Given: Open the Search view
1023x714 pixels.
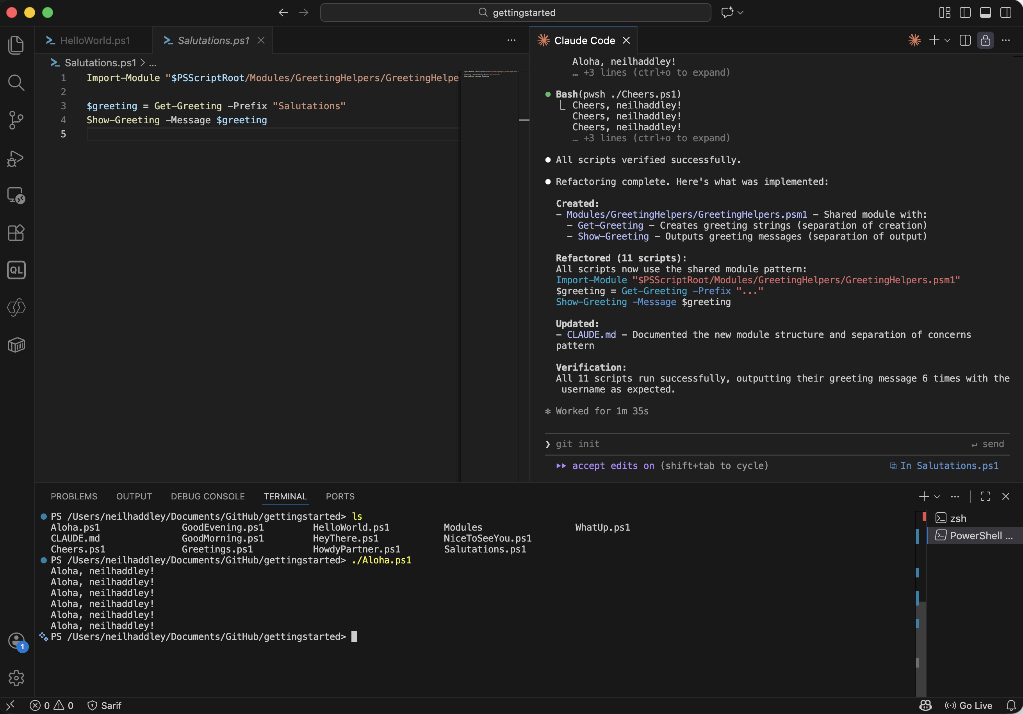Looking at the screenshot, I should 16,83.
